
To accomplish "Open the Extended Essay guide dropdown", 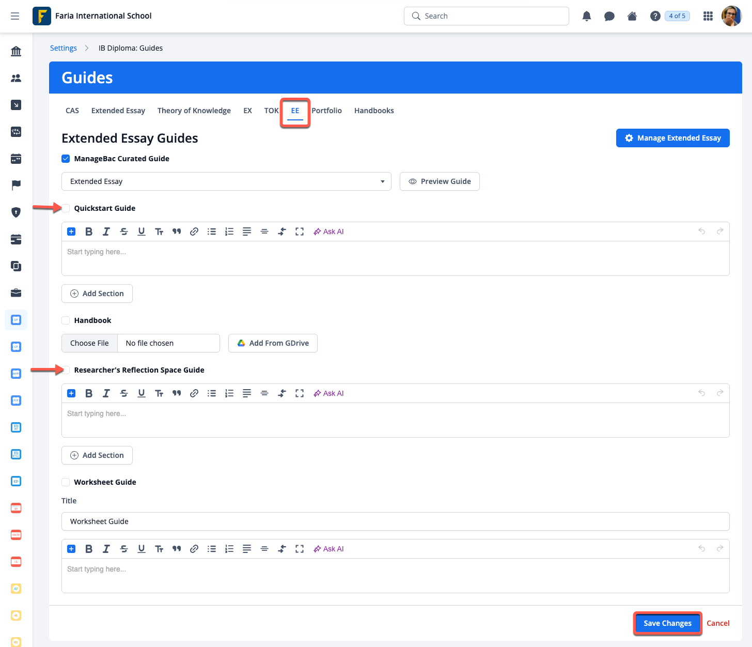I will pos(226,181).
